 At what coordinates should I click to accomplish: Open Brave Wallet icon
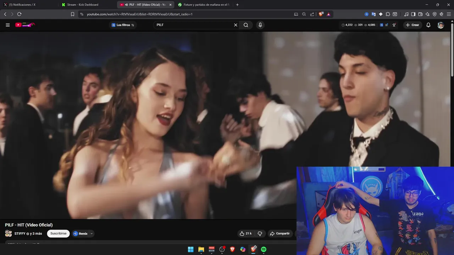pos(420,14)
